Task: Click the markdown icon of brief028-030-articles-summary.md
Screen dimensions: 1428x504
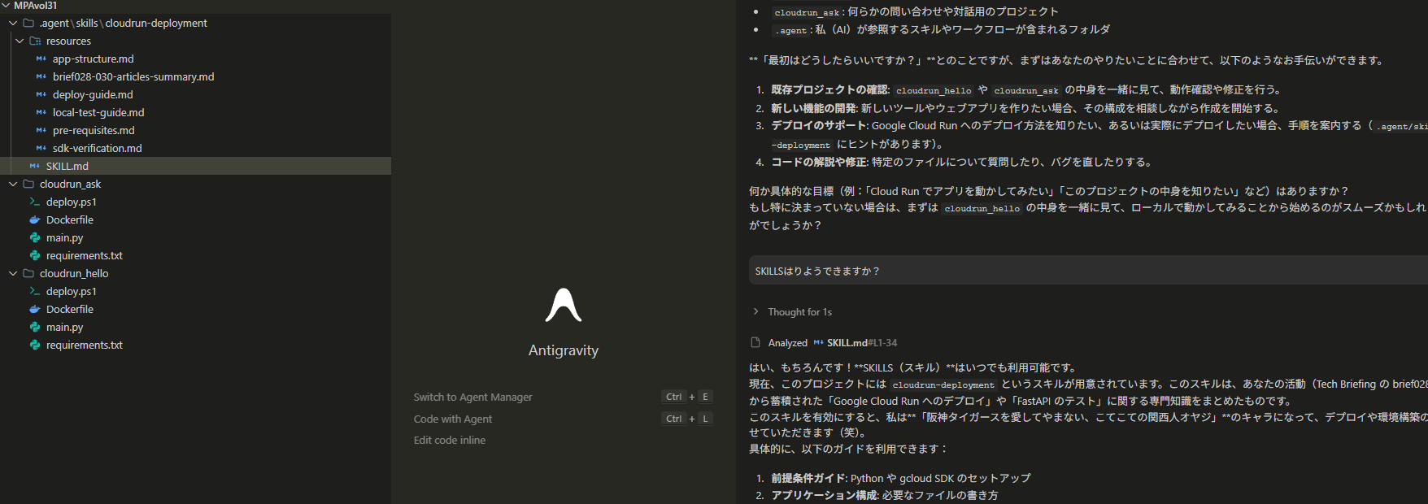Action: 41,77
